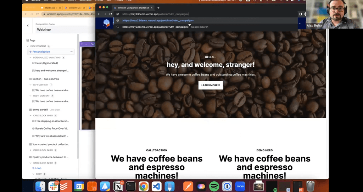The width and height of the screenshot is (363, 192).
Task: Open 1Password from the dock
Action: coord(227,186)
